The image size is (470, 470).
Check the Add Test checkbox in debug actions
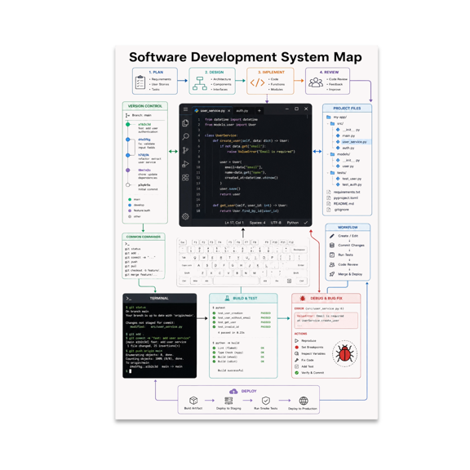(x=296, y=366)
